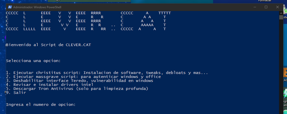Select the green lightning bolt desktop icon
287x114 pixels.
285,93
